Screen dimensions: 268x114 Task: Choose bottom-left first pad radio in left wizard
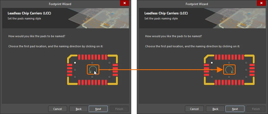point(75,77)
